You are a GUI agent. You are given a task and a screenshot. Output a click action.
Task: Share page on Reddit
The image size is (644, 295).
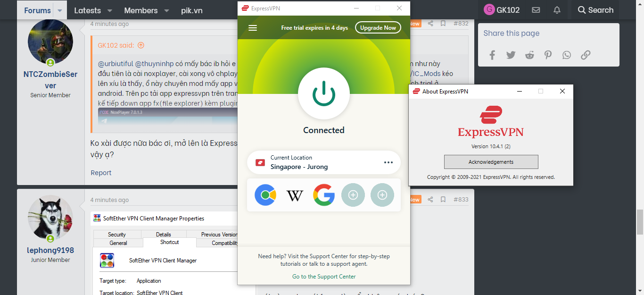pyautogui.click(x=529, y=55)
